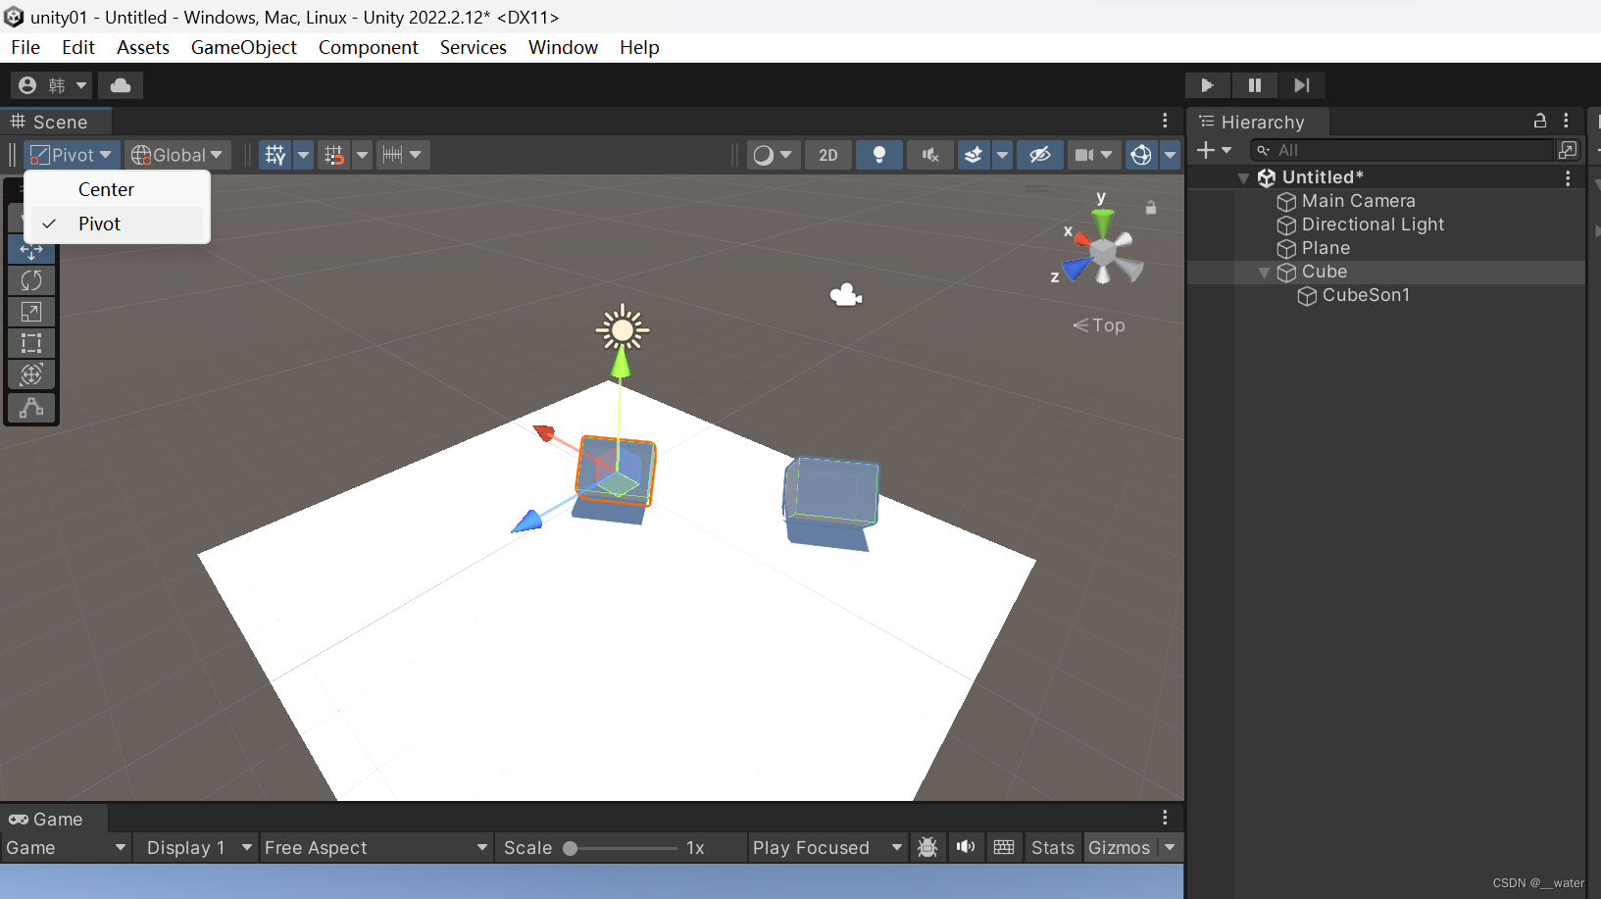Open the shading mode dropdown
The image size is (1601, 899).
[x=774, y=154]
